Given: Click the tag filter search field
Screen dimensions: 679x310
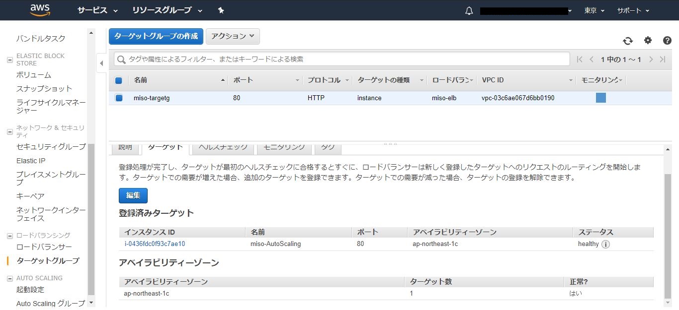Looking at the screenshot, I should coord(343,59).
